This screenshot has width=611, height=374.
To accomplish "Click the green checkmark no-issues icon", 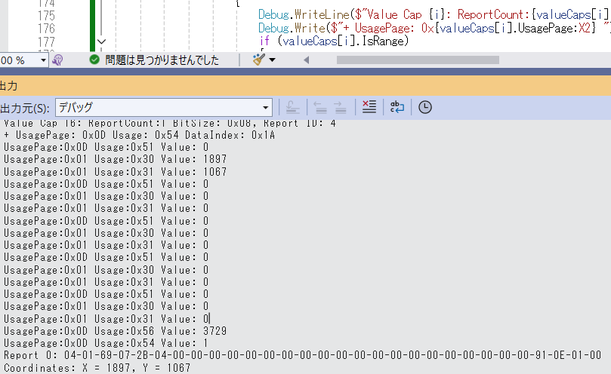I will coord(94,60).
